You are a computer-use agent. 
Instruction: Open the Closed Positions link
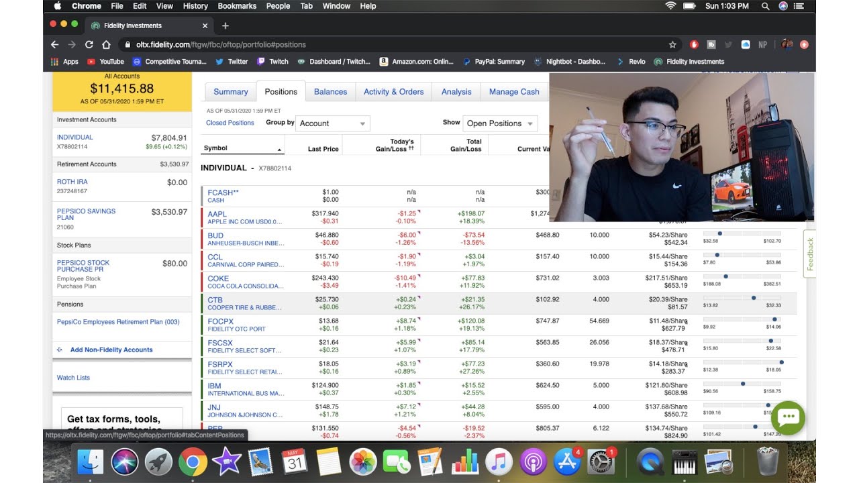(x=230, y=123)
